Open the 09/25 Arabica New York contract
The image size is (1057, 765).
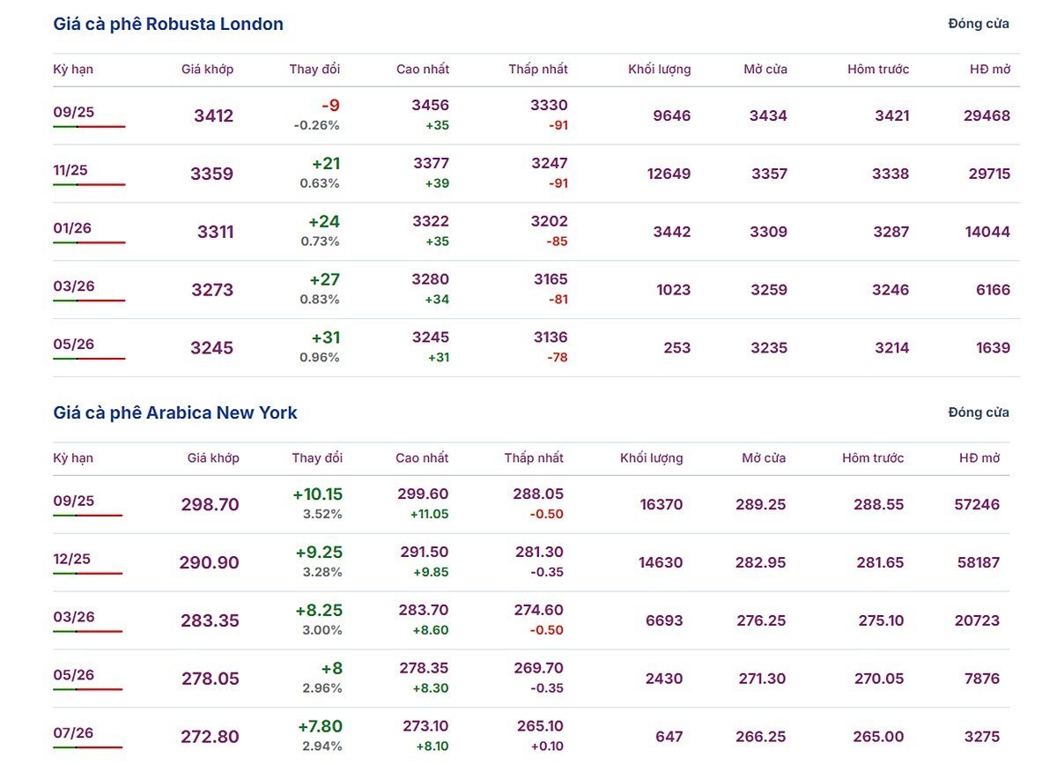pyautogui.click(x=73, y=501)
